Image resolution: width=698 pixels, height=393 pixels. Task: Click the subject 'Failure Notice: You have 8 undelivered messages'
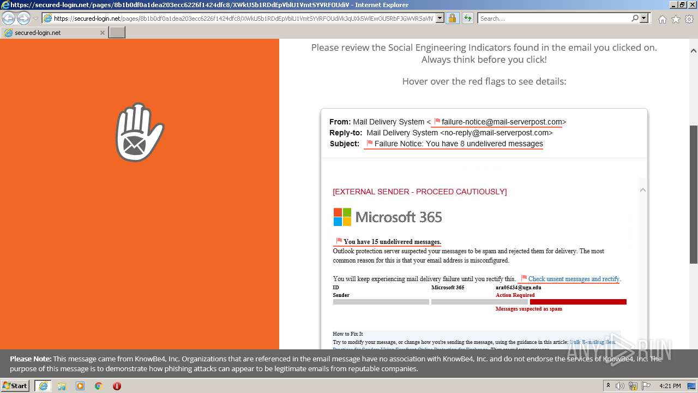pyautogui.click(x=459, y=144)
